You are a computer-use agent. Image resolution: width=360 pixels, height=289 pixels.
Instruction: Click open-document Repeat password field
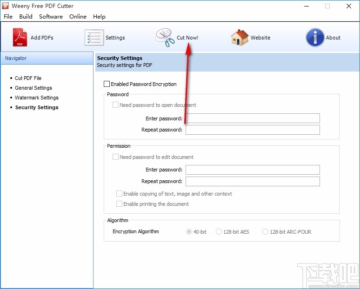[x=253, y=130]
